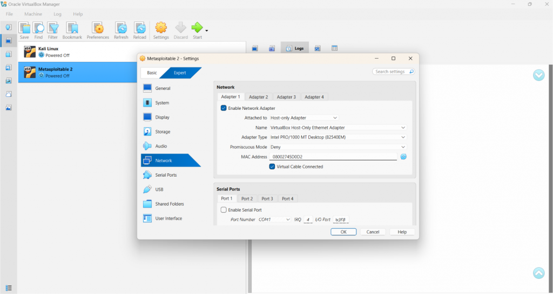
Task: Toggle Virtual Cable Connected checkbox
Action: point(272,166)
